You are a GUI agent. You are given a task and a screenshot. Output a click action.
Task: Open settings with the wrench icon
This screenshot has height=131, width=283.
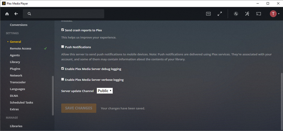coord(247,14)
